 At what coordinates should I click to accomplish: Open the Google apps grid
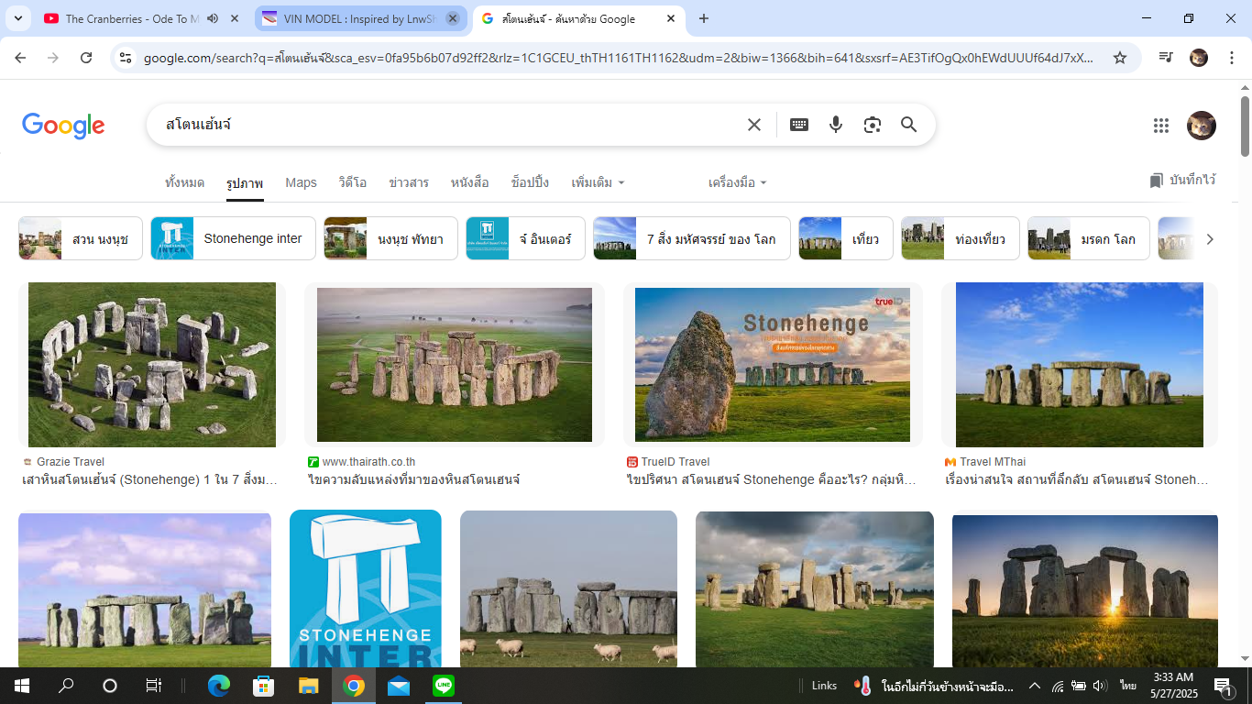1160,126
